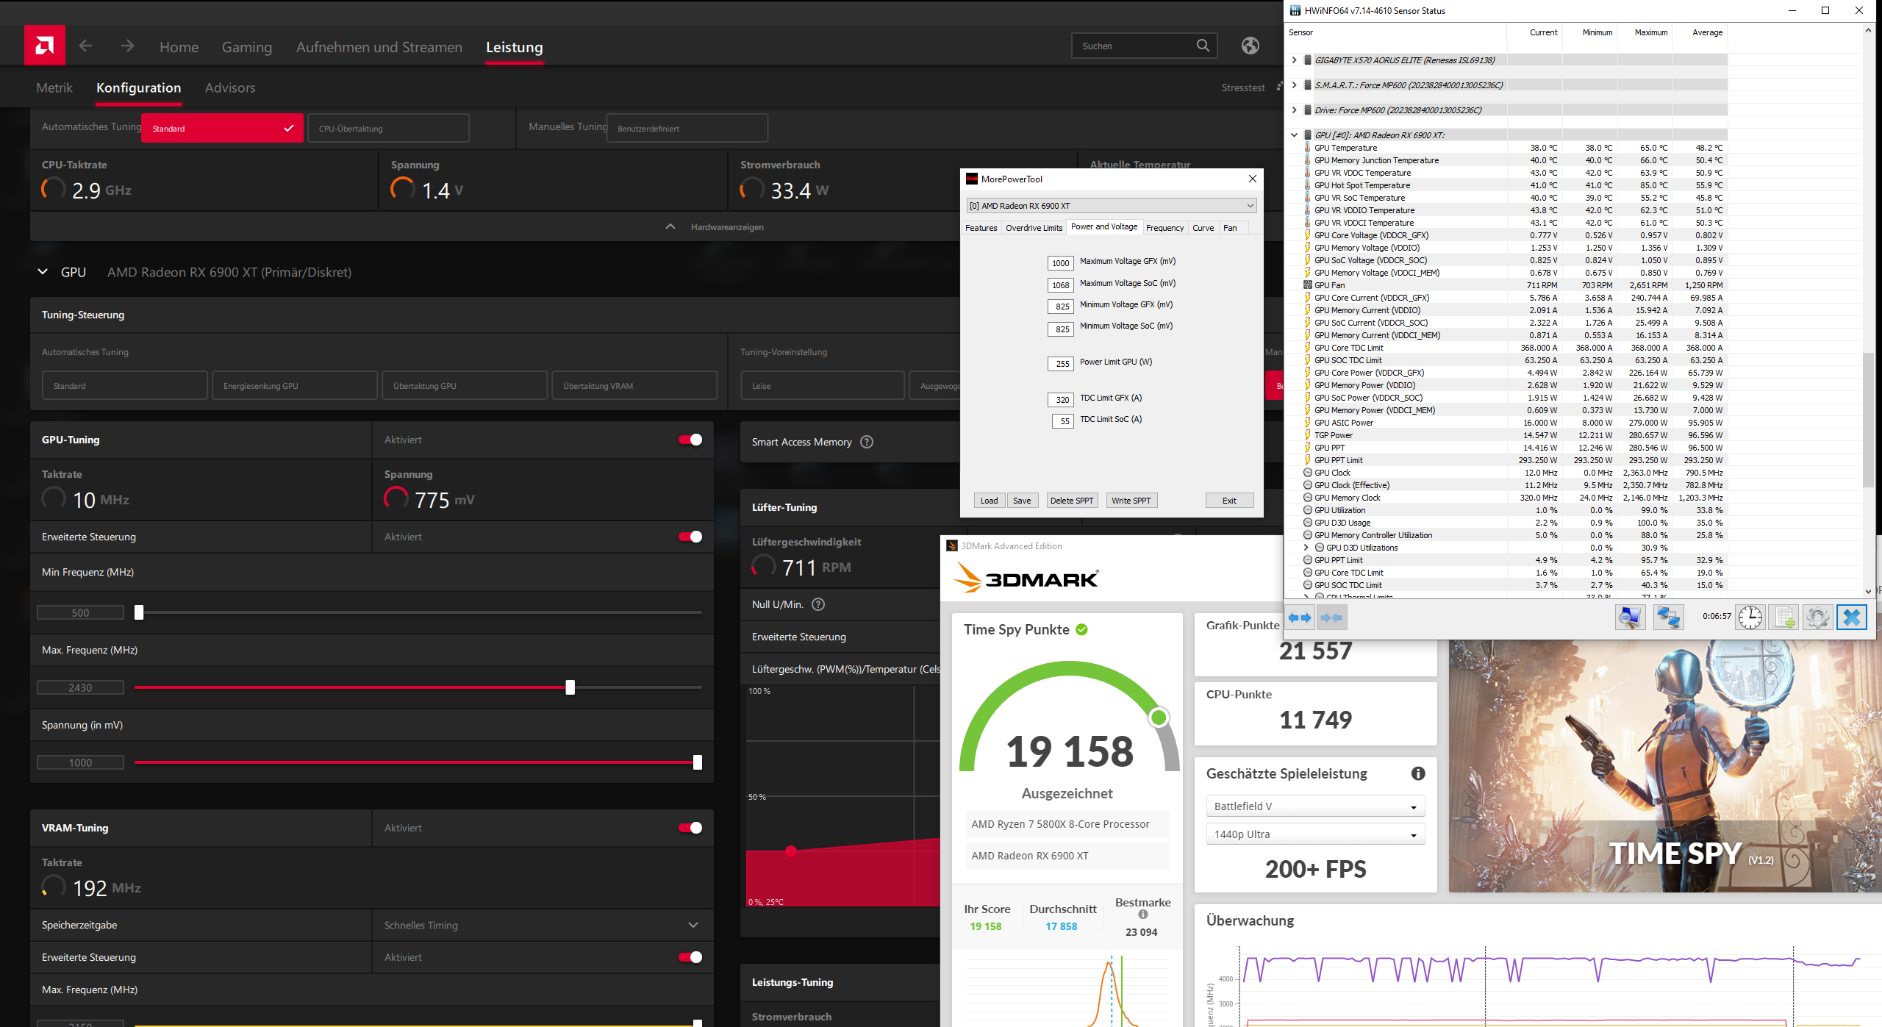This screenshot has width=1882, height=1027.
Task: Toggle GPU Erweiterte Steuerung switch
Action: [690, 537]
